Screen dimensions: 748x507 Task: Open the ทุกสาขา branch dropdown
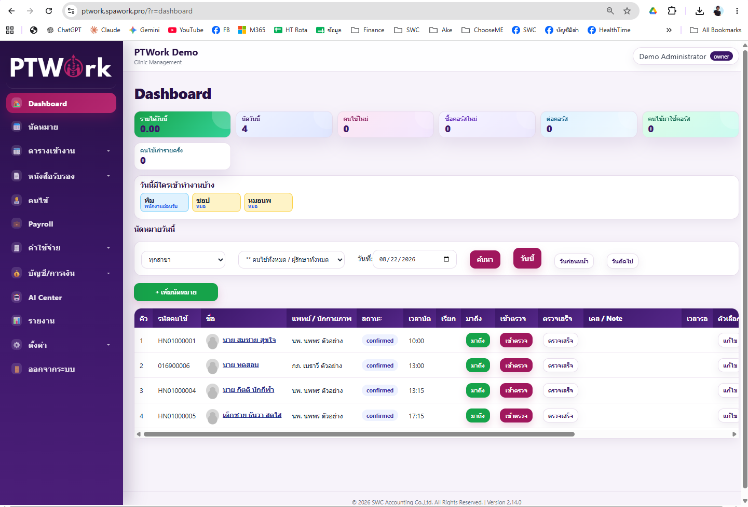tap(183, 260)
